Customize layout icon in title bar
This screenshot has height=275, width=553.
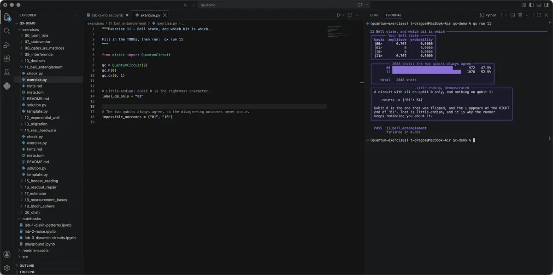pos(524,5)
